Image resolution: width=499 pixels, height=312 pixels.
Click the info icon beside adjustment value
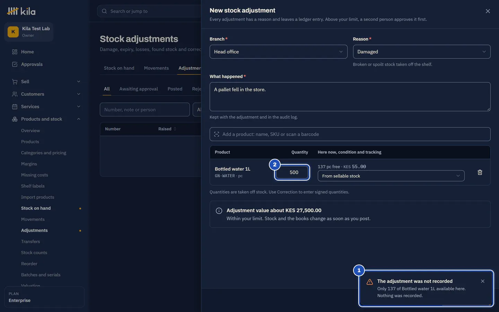click(219, 211)
